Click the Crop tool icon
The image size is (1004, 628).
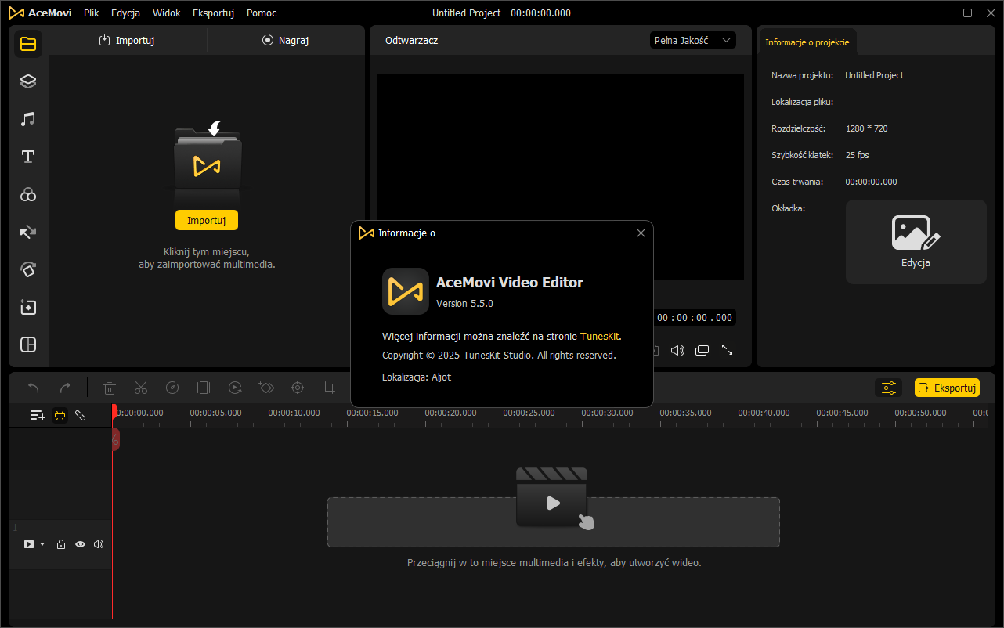point(329,388)
